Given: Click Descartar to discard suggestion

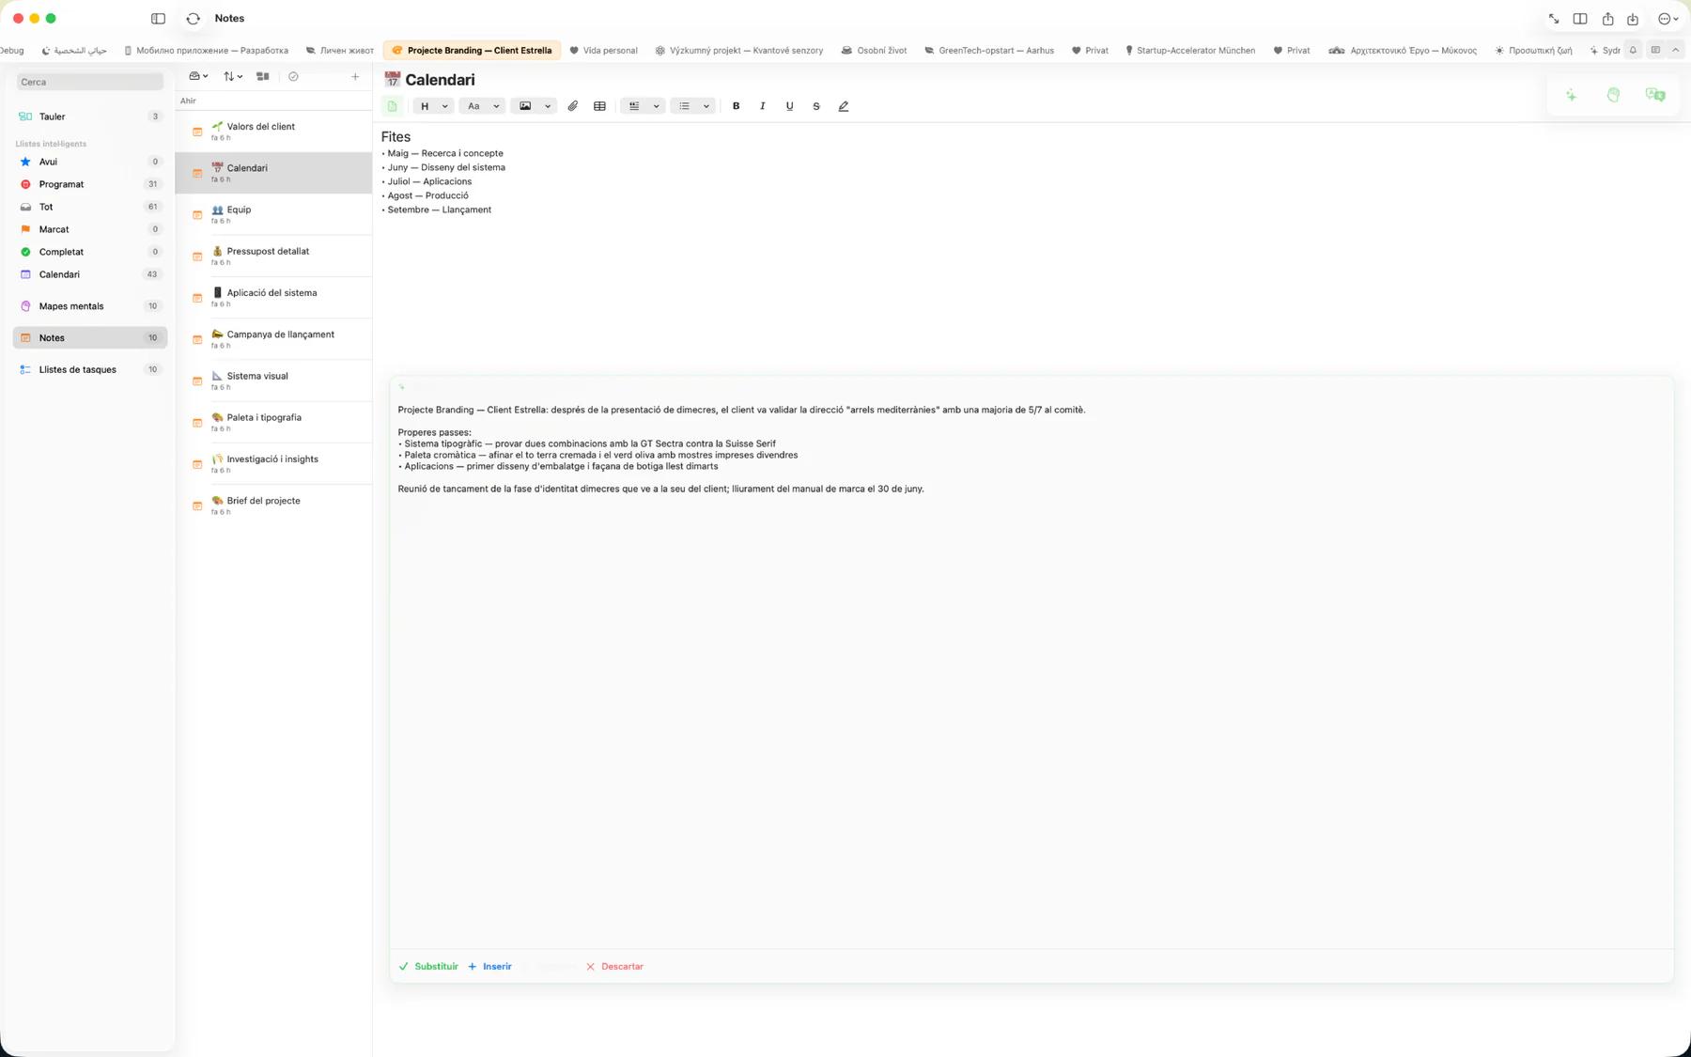Looking at the screenshot, I should [614, 967].
